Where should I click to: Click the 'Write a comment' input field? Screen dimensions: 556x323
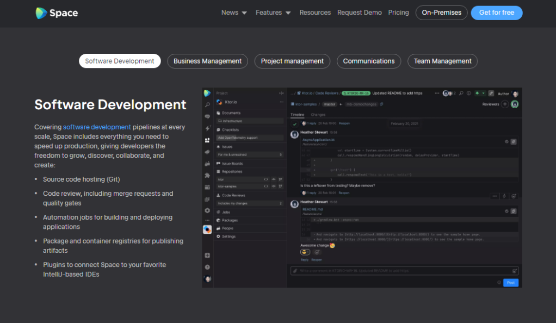(x=404, y=271)
